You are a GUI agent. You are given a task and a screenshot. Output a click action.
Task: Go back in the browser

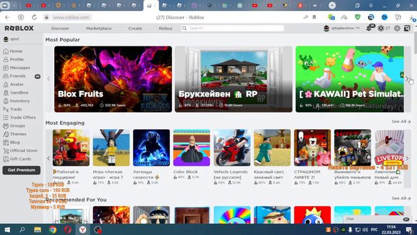pyautogui.click(x=7, y=18)
